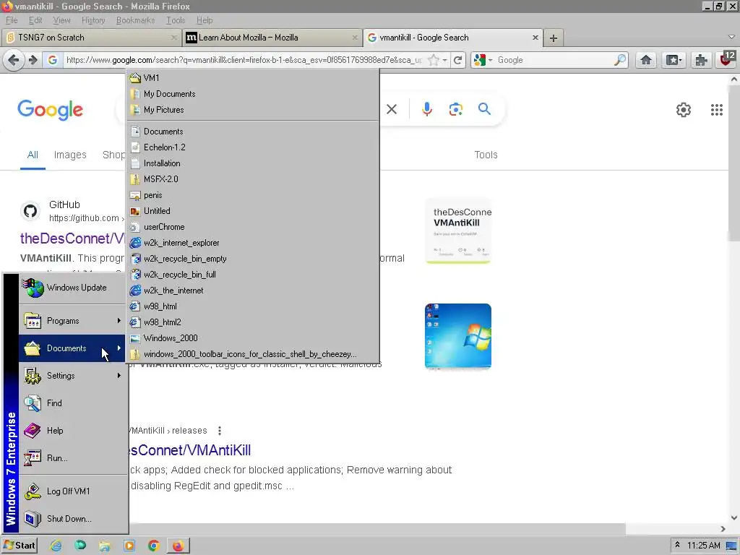Open Echelon-1.2 recent document

point(253,147)
